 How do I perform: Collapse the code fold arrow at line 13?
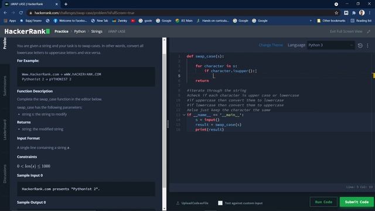(x=184, y=115)
